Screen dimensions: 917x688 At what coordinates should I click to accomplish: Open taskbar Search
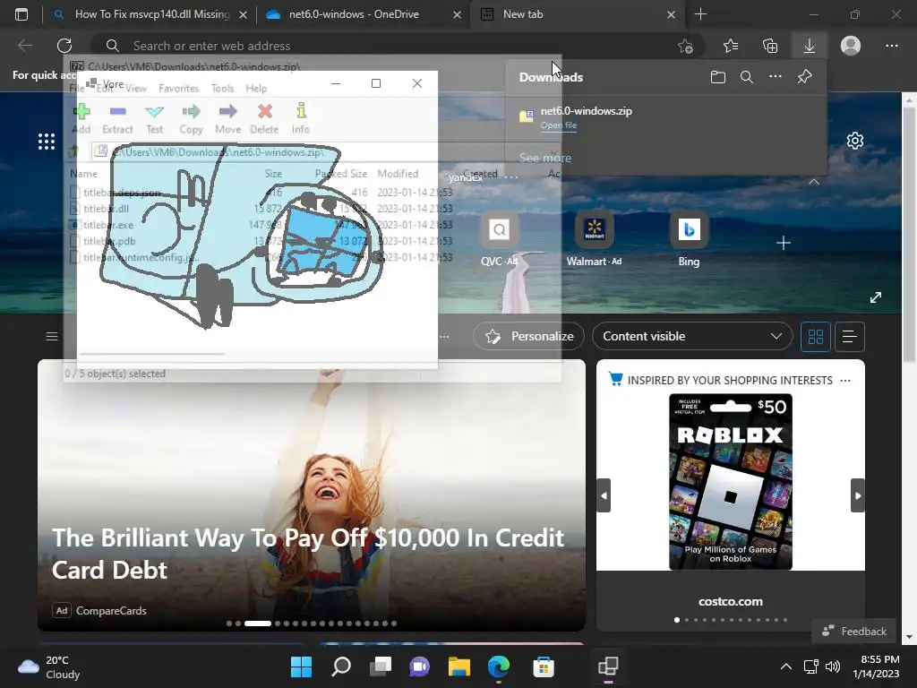click(x=341, y=666)
